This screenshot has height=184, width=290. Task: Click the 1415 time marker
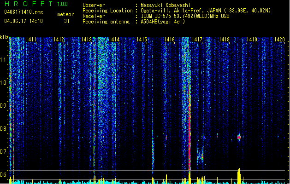pyautogui.click(x=142, y=40)
